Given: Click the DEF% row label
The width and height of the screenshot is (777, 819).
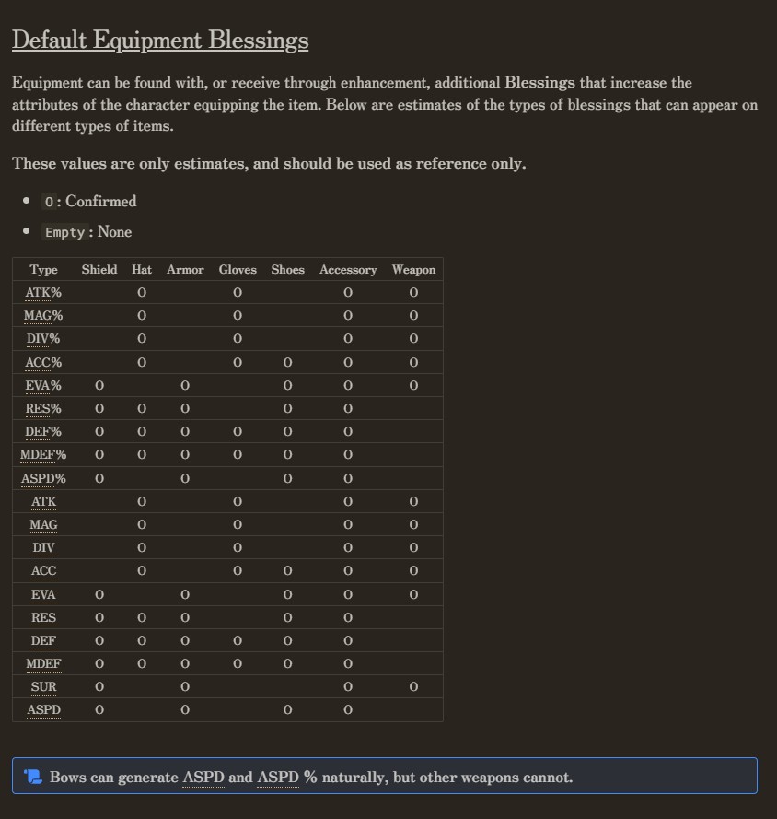Looking at the screenshot, I should (x=43, y=431).
